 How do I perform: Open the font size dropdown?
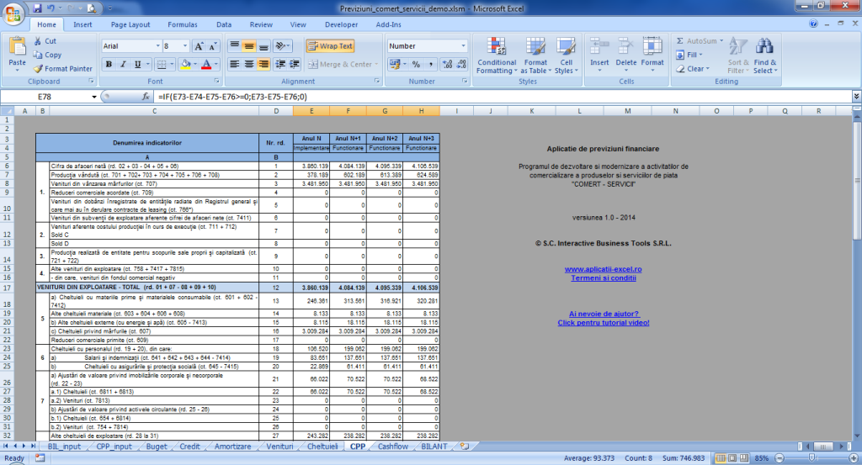185,46
